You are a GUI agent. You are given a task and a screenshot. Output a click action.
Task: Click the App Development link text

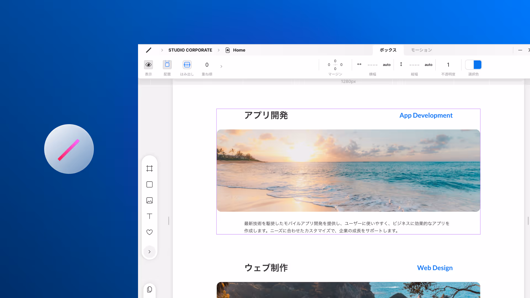coord(426,115)
